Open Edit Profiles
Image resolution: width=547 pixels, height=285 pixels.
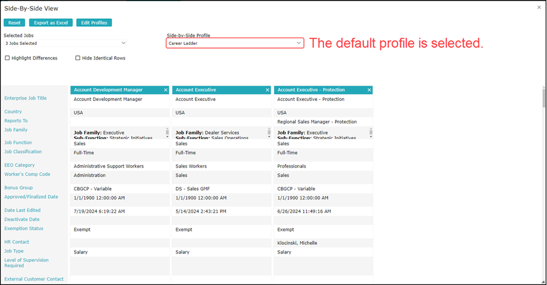[94, 22]
